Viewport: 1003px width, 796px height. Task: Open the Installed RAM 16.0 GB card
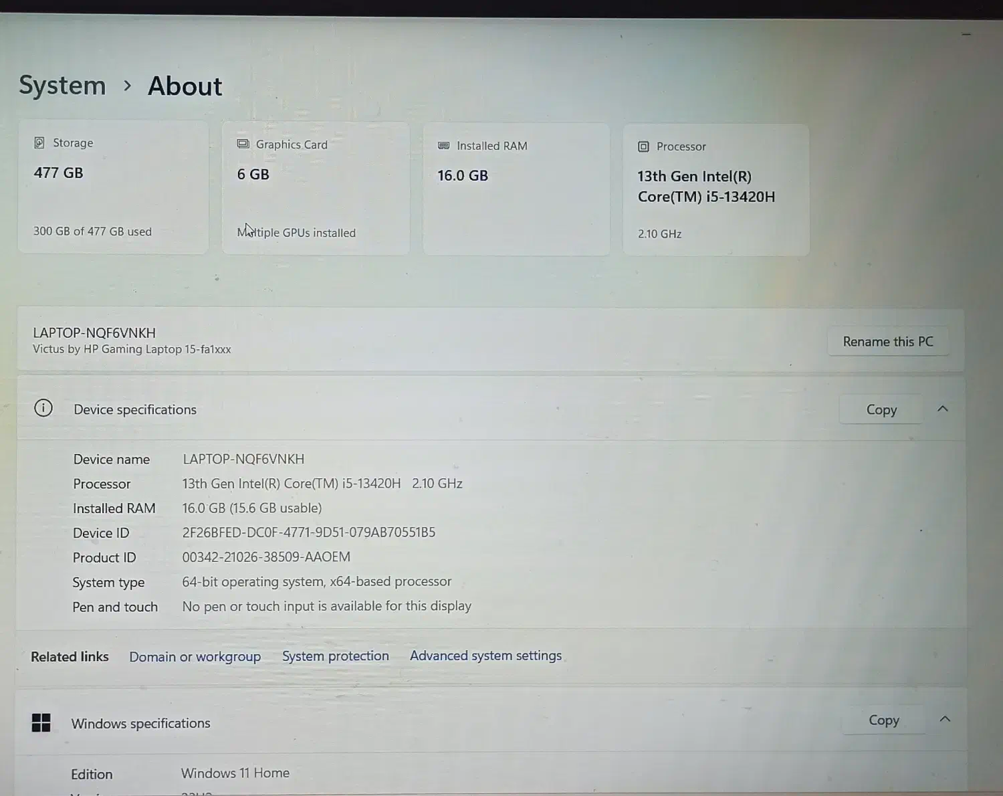click(x=516, y=189)
